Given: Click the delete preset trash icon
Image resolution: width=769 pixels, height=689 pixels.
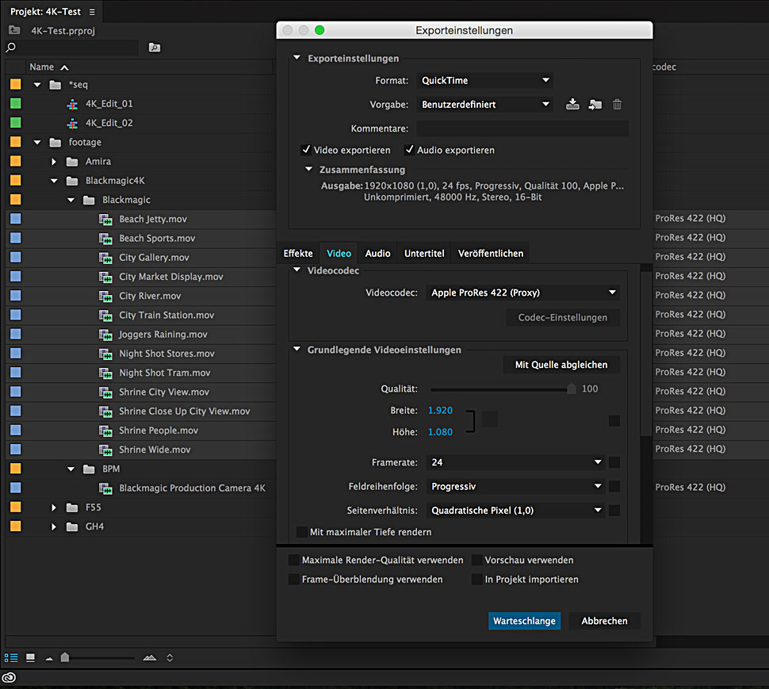Looking at the screenshot, I should coord(617,105).
